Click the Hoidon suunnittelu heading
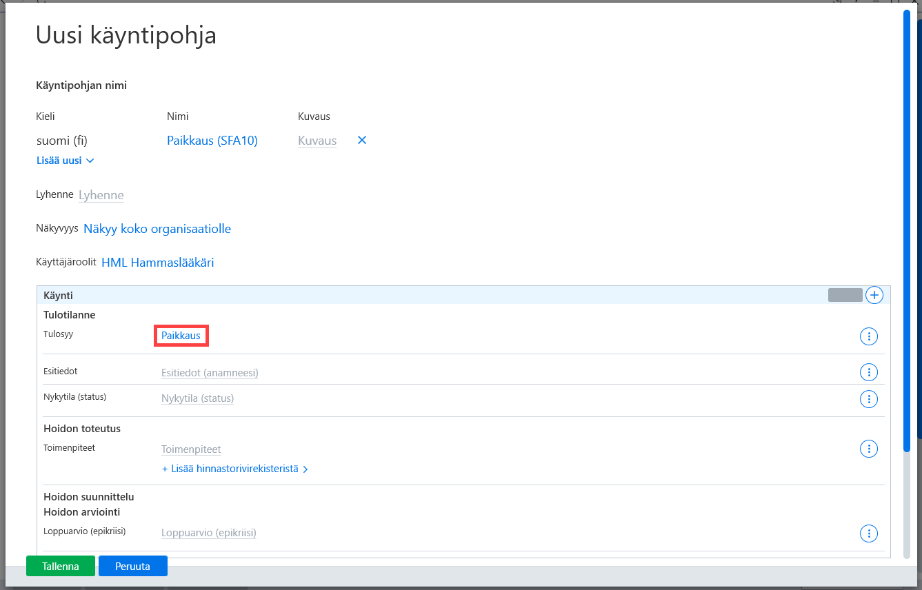The image size is (922, 590). tap(89, 497)
